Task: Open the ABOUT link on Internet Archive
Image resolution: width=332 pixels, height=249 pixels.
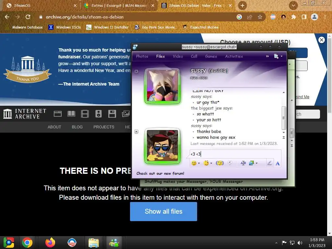Action: pos(54,127)
